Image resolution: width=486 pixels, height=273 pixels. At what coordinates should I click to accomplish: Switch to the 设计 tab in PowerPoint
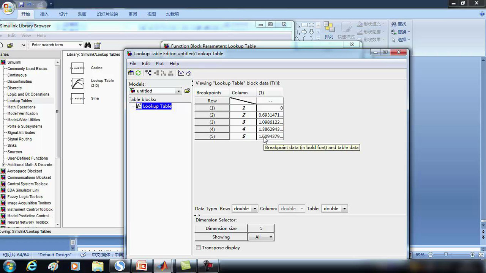coord(63,14)
